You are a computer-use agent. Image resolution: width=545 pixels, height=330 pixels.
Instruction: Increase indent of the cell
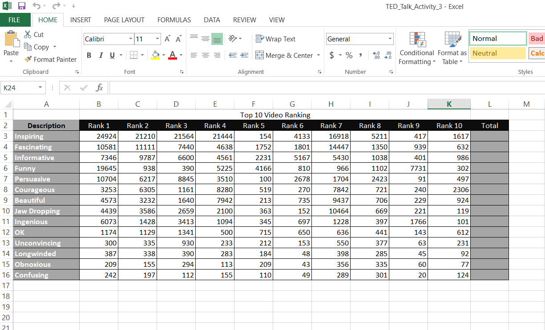[244, 55]
